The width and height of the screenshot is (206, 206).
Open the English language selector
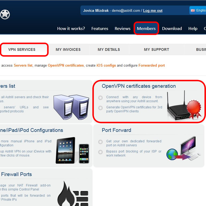pyautogui.click(x=198, y=10)
